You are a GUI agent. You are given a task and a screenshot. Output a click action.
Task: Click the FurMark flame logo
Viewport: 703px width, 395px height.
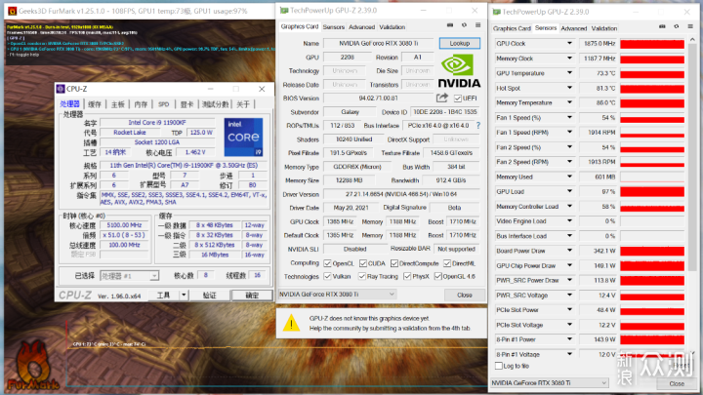point(32,365)
